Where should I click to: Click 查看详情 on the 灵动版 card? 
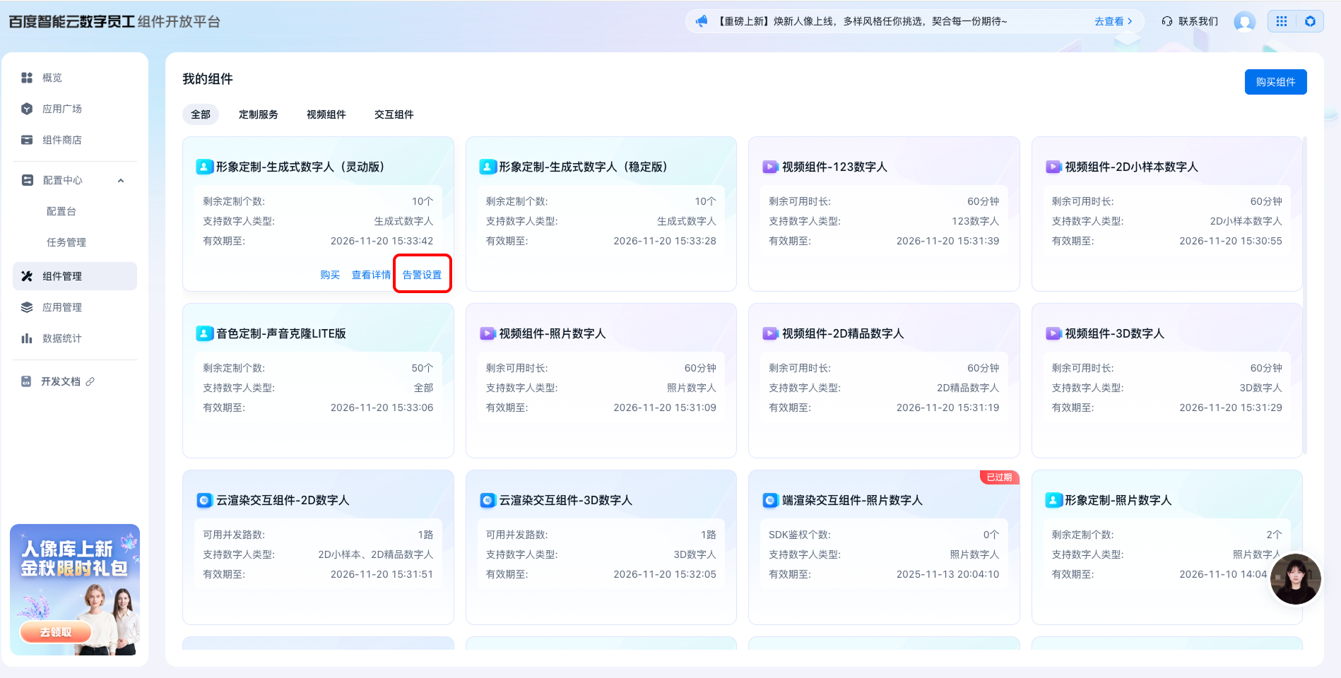click(371, 275)
